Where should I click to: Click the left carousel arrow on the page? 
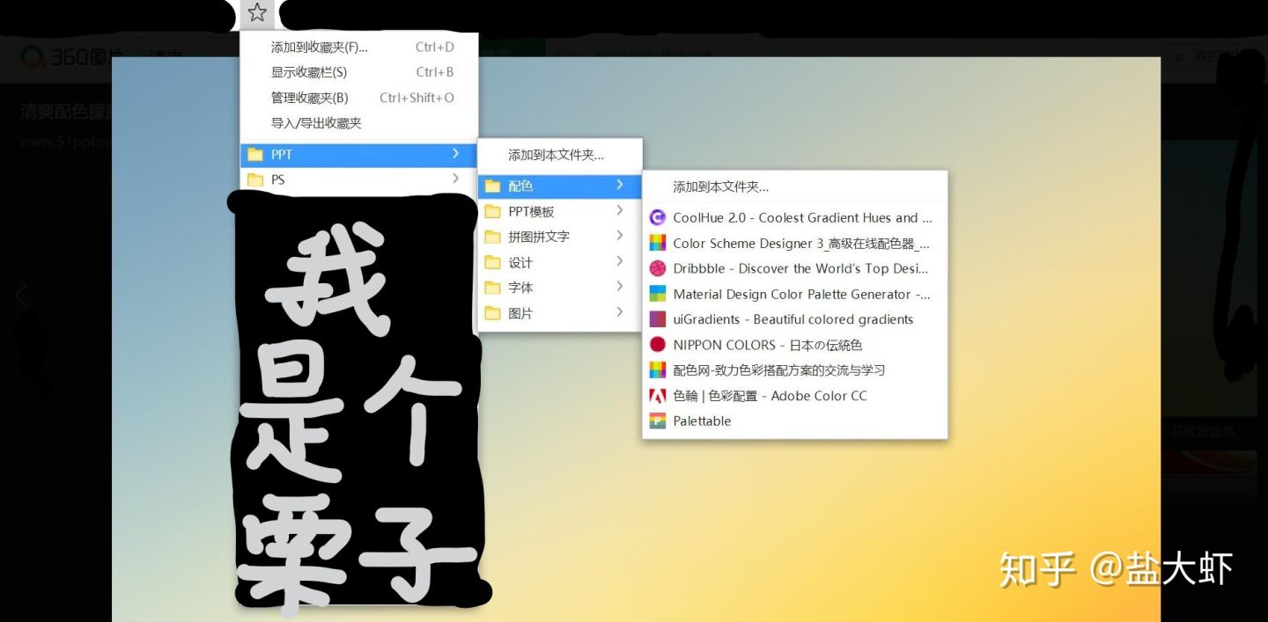click(x=19, y=296)
